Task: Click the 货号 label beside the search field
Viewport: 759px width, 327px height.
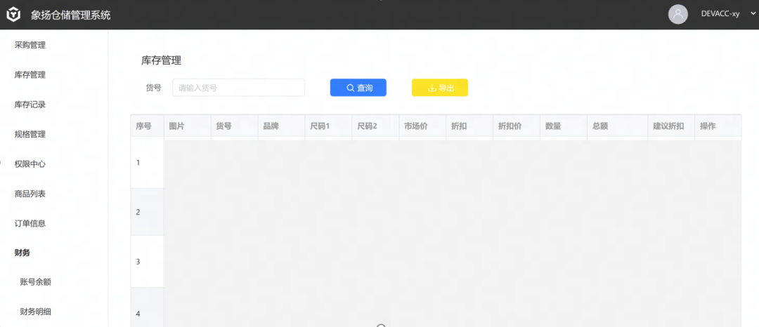Action: click(153, 88)
